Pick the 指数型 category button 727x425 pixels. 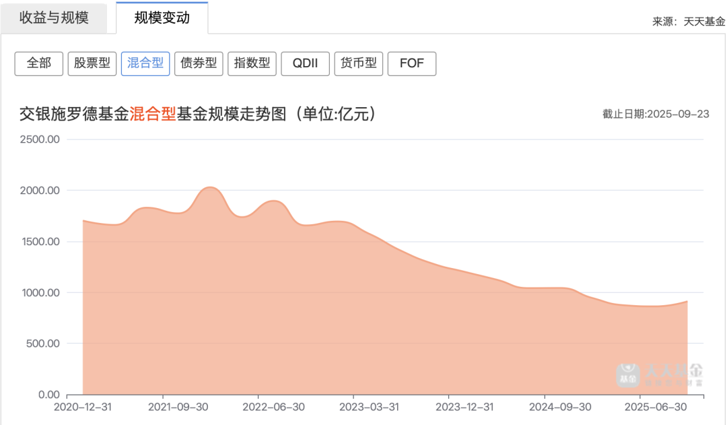click(252, 63)
